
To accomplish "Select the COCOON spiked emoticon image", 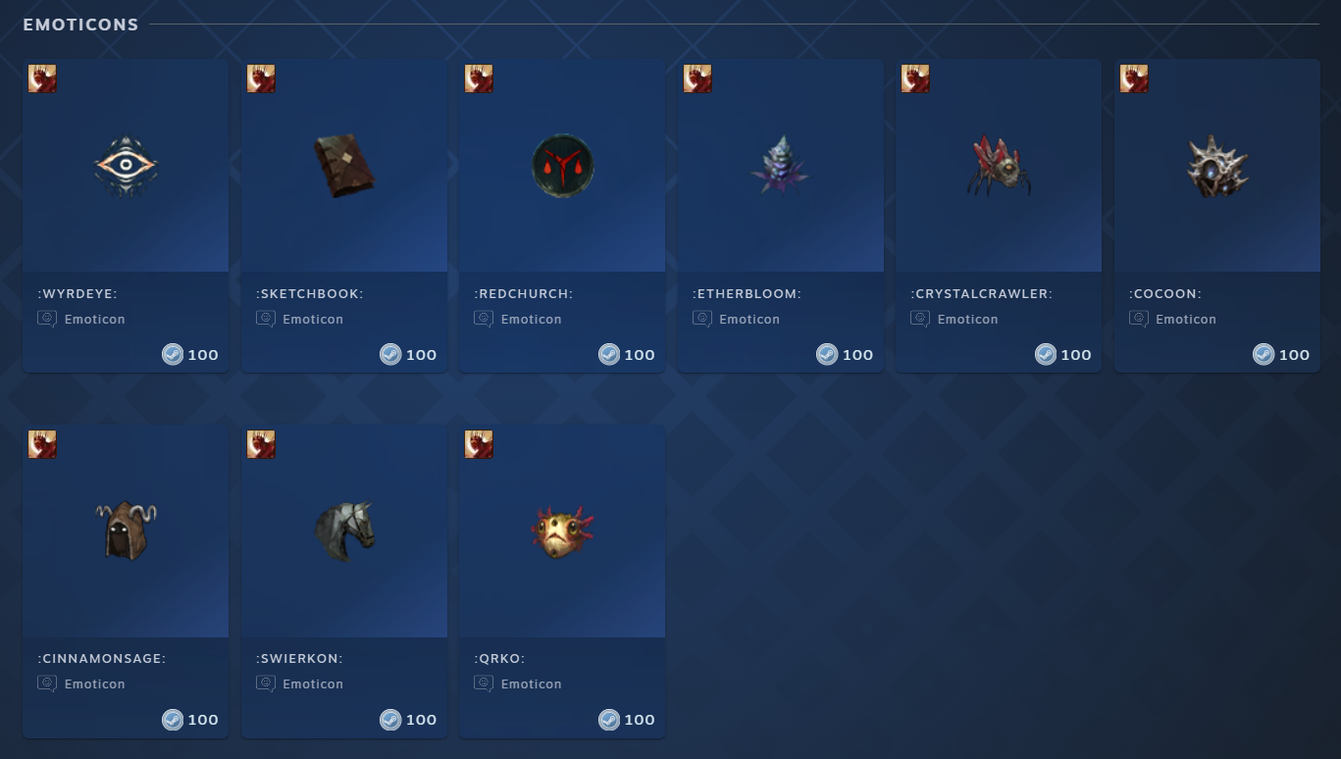I will (x=1217, y=165).
